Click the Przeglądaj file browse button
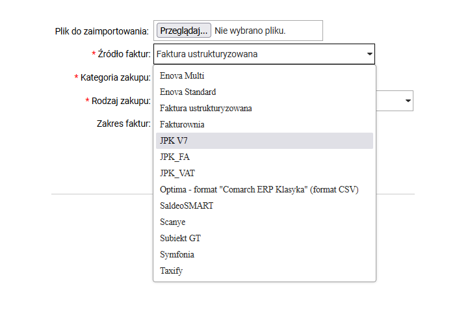 click(183, 31)
